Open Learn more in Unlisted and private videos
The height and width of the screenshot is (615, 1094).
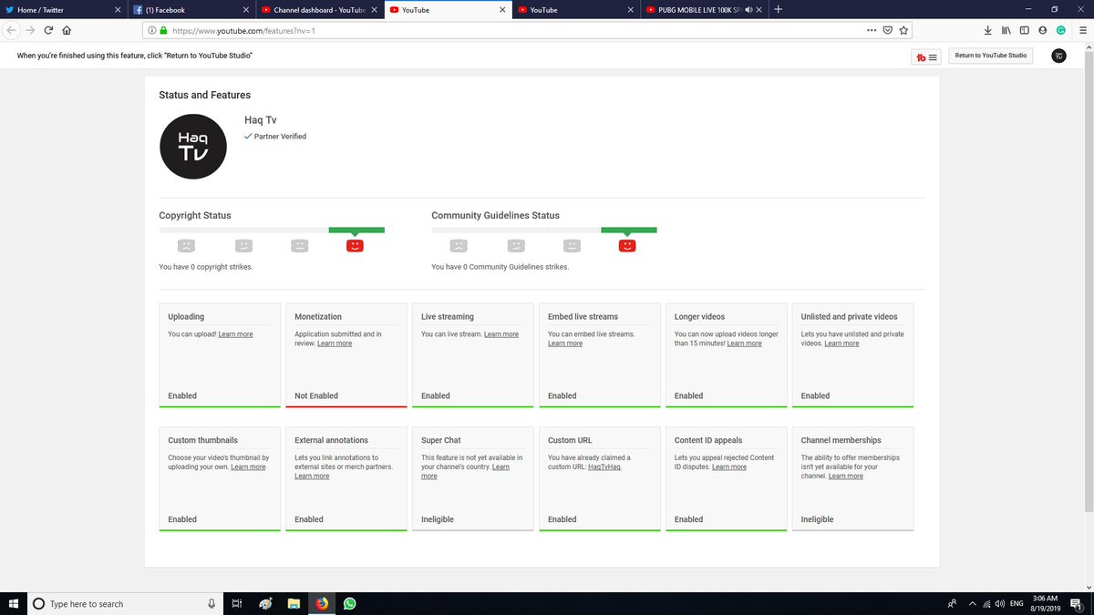(841, 343)
